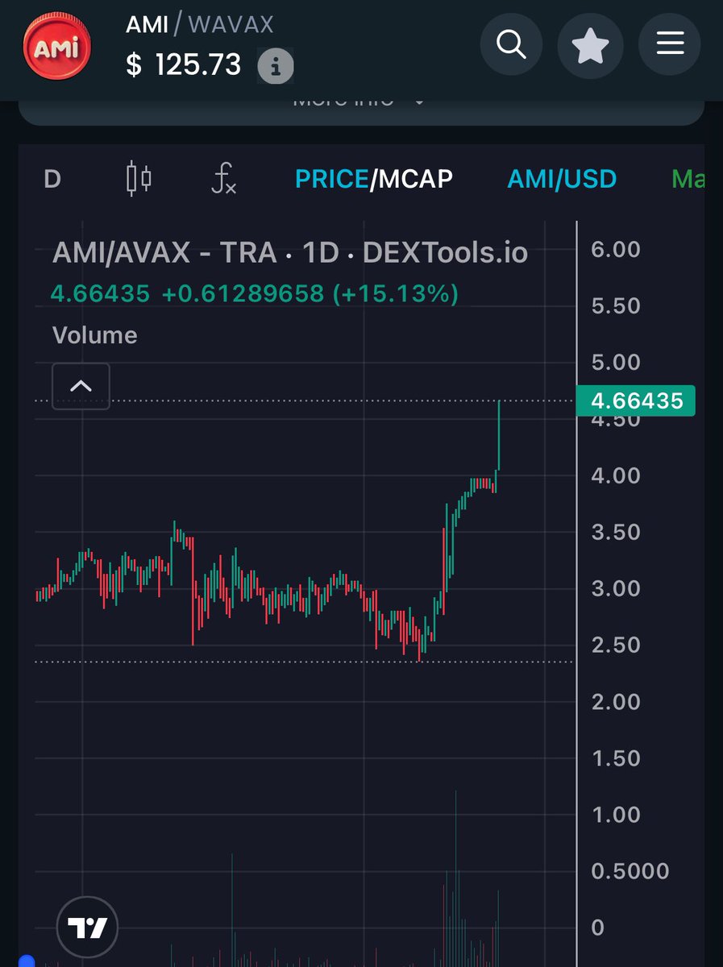The width and height of the screenshot is (723, 967).
Task: Toggle the Volume indicator label
Action: point(94,334)
